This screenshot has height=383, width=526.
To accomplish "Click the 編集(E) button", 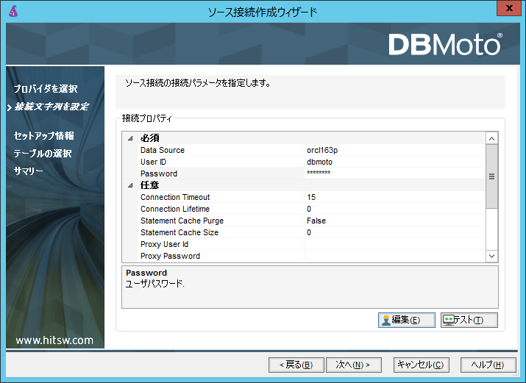I will pyautogui.click(x=407, y=320).
